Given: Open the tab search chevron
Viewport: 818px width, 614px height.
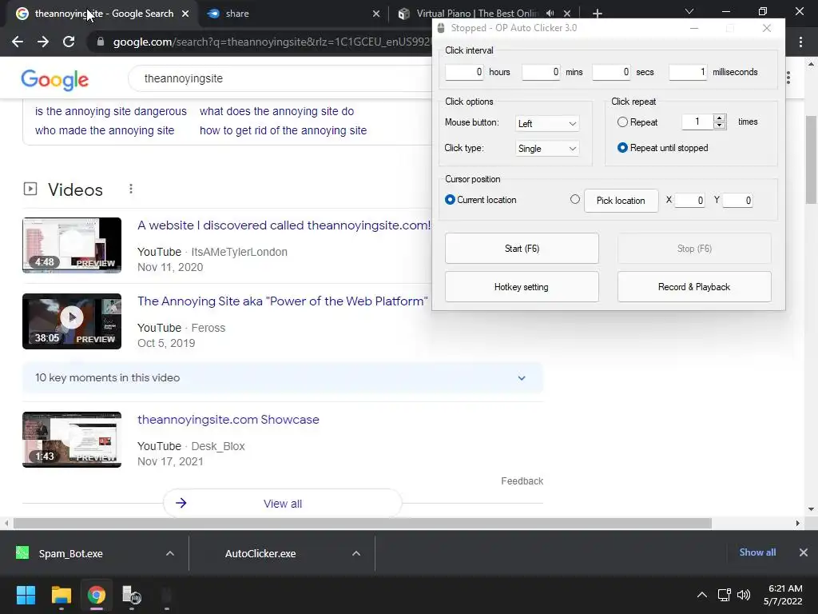Looking at the screenshot, I should (689, 11).
